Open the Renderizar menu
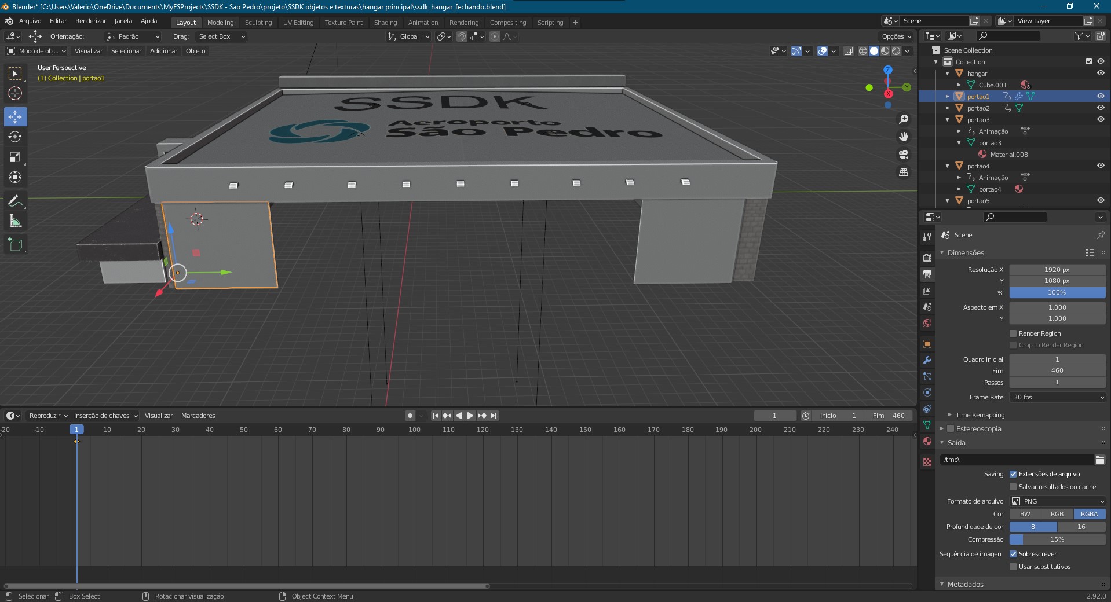Viewport: 1111px width, 602px height. click(91, 21)
